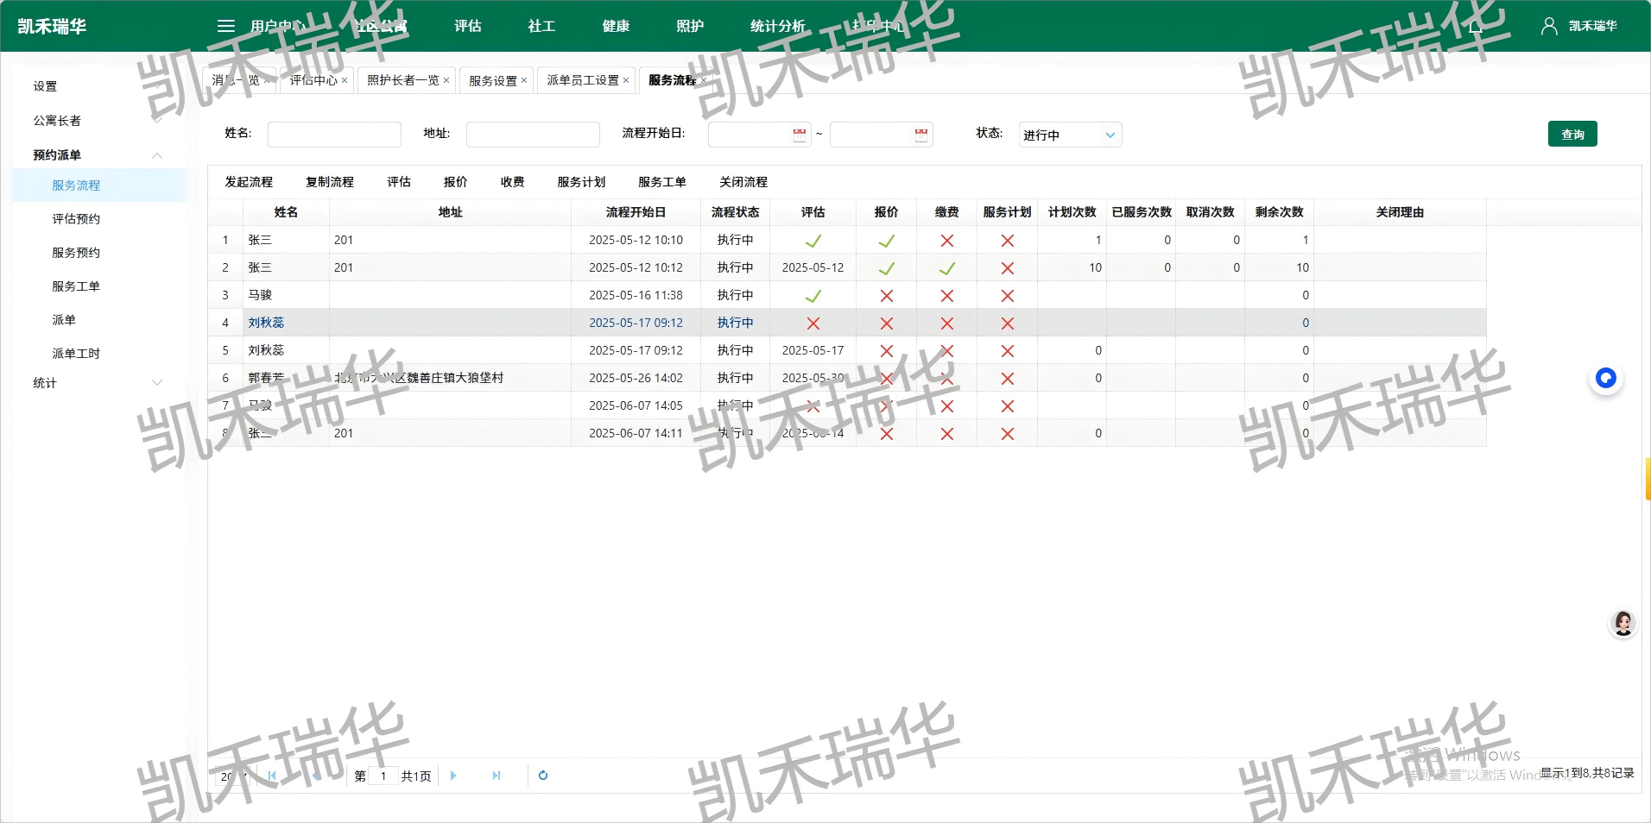Open the notification bell

pyautogui.click(x=1475, y=26)
